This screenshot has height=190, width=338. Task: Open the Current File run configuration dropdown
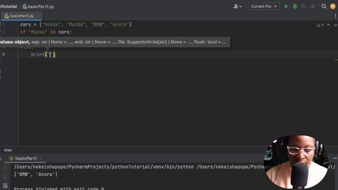pos(264,6)
